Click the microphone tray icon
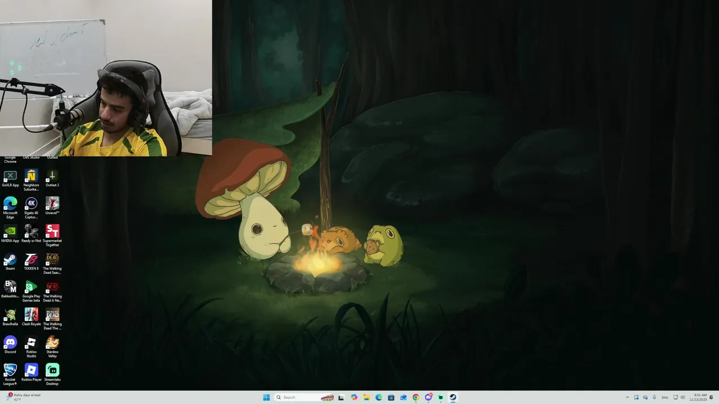Screen dimensions: 719x404 point(654,397)
